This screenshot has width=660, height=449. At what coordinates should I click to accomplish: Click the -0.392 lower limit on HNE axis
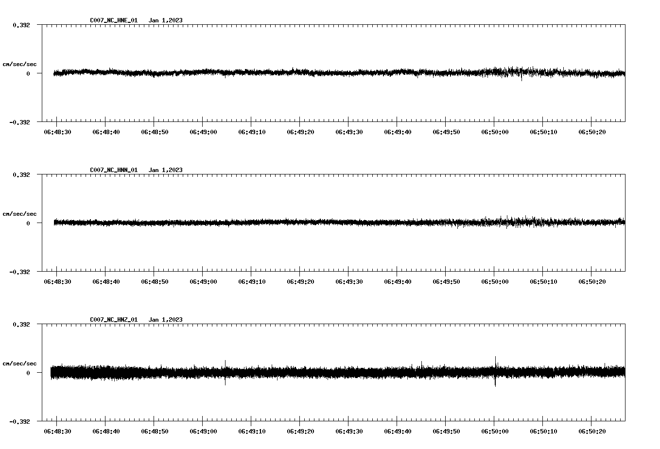19,122
